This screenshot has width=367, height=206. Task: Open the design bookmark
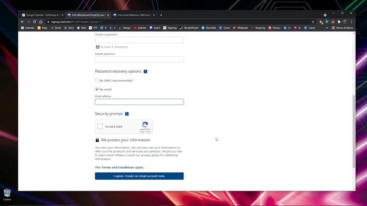125,28
